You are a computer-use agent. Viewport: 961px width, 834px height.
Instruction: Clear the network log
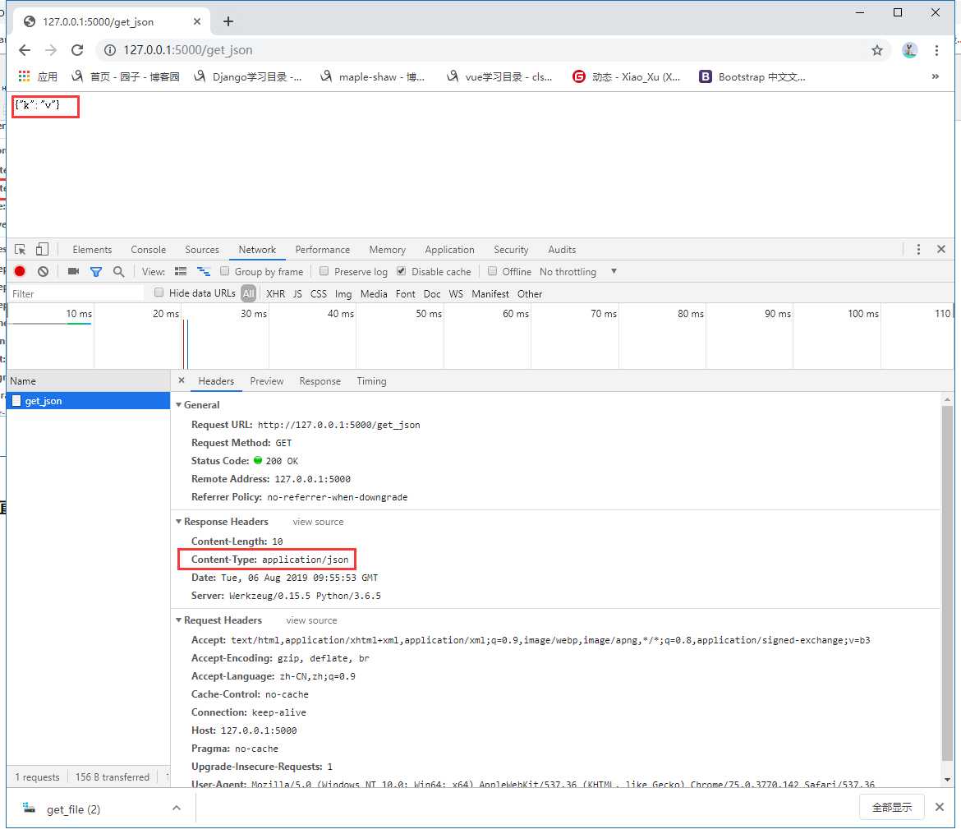click(x=43, y=272)
